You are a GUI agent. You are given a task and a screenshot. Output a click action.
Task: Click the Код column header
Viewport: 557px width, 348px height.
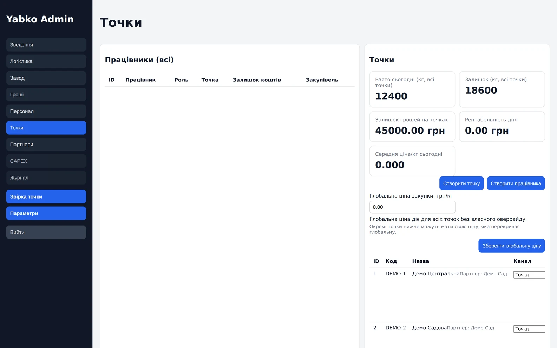391,261
